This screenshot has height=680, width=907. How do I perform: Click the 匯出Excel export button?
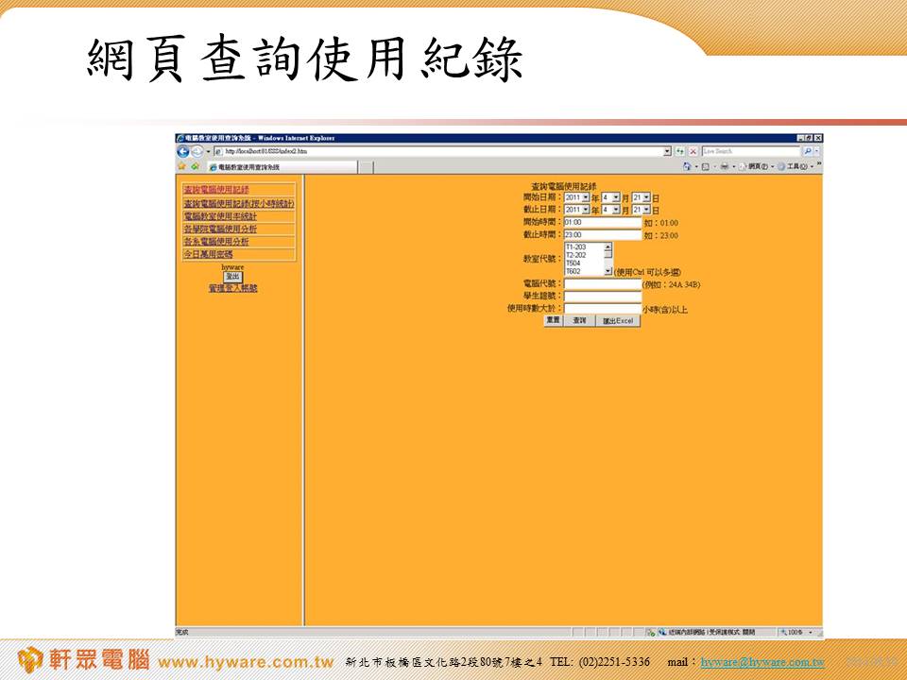pyautogui.click(x=618, y=321)
